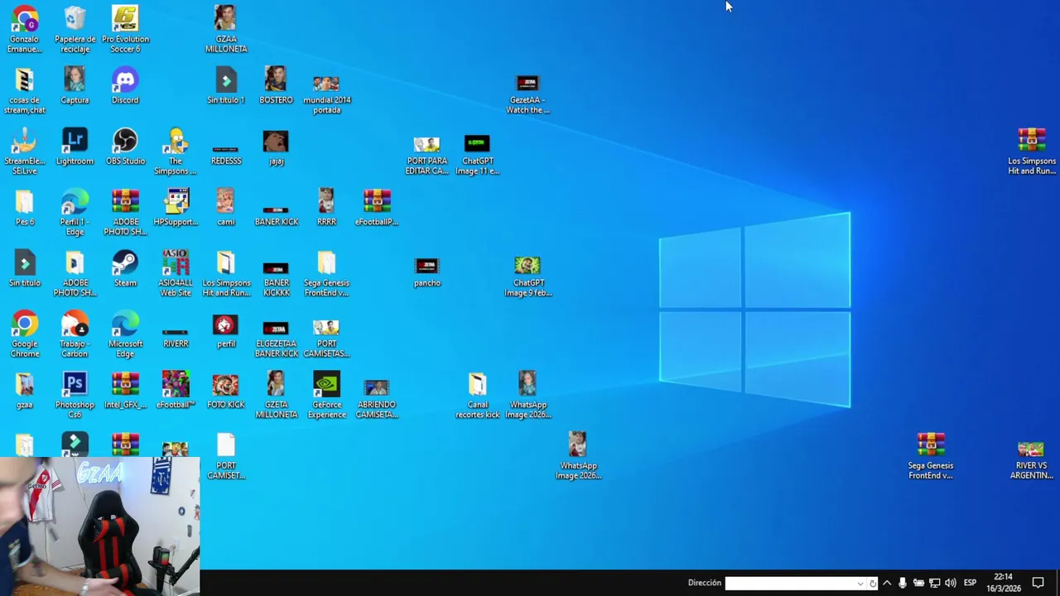
Task: Open the Pro Evolution Soccer 6 shortcut
Action: (125, 29)
